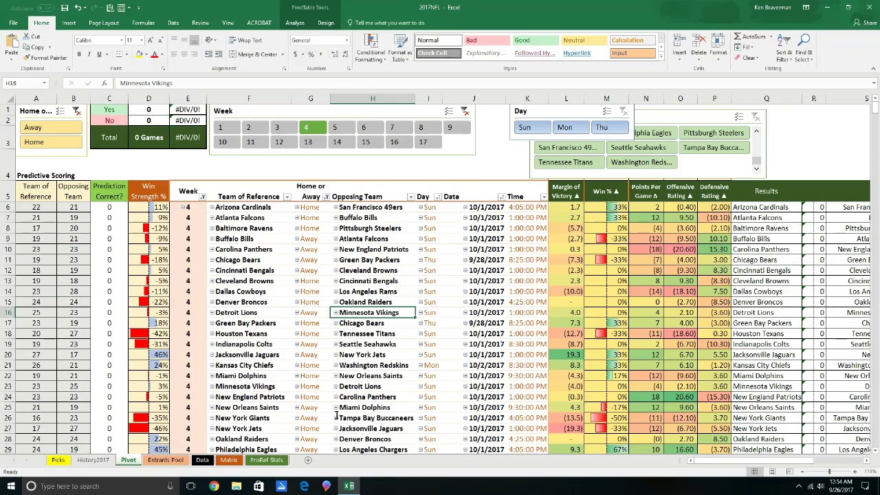
Task: Open Merge & Center dropdown arrow
Action: [x=283, y=54]
